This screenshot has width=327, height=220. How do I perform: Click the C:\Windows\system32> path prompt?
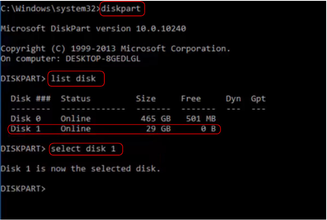pyautogui.click(x=51, y=8)
